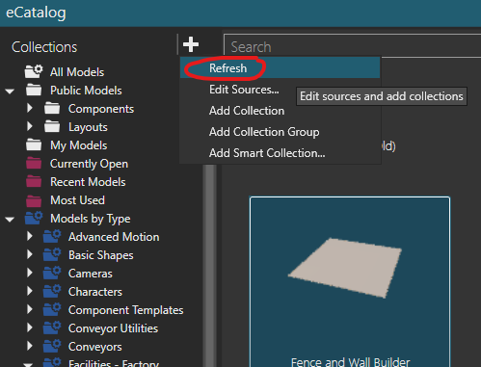Select the Characters label
Screen dimensions: 481x367
tap(95, 292)
